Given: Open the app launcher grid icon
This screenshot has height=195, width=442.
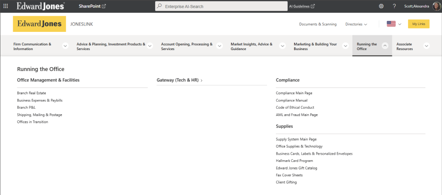Looking at the screenshot, I should point(6,6).
